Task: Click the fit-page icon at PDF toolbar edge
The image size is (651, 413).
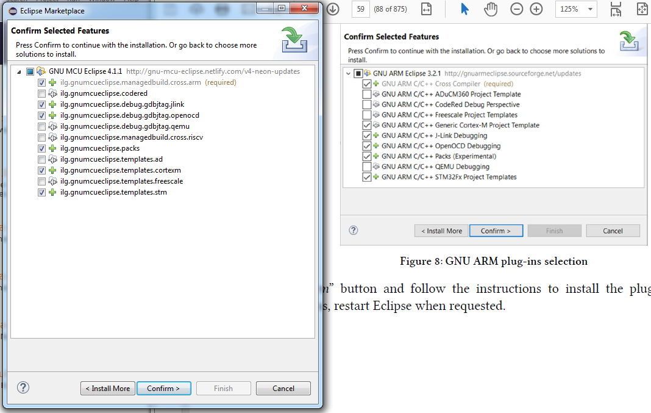Action: pyautogui.click(x=642, y=9)
